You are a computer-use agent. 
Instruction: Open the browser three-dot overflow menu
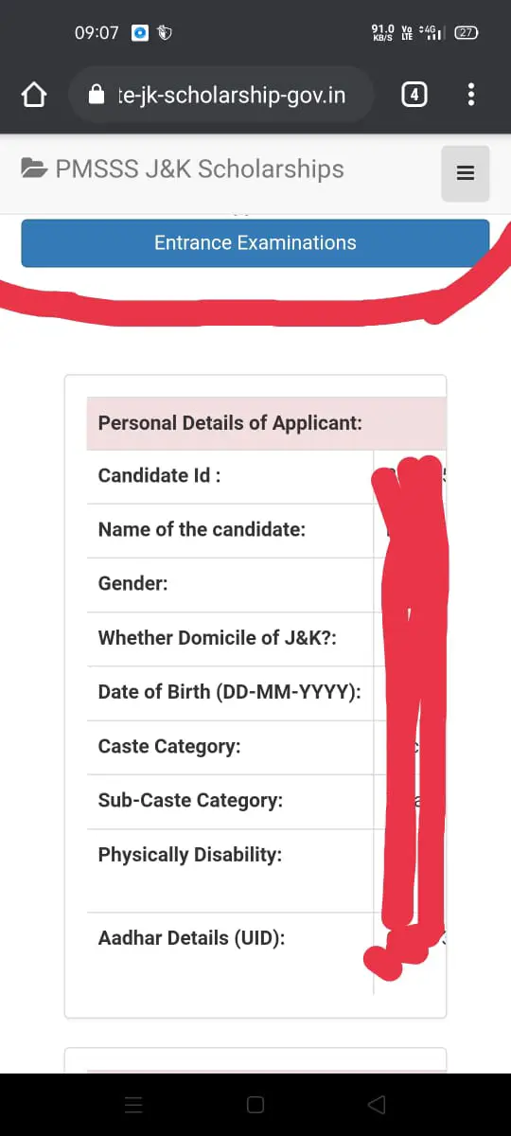pyautogui.click(x=471, y=95)
